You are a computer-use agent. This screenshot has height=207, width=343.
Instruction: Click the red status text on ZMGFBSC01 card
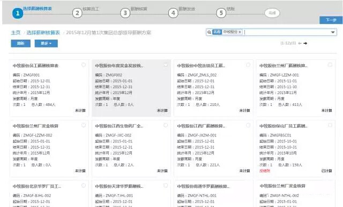(265, 171)
